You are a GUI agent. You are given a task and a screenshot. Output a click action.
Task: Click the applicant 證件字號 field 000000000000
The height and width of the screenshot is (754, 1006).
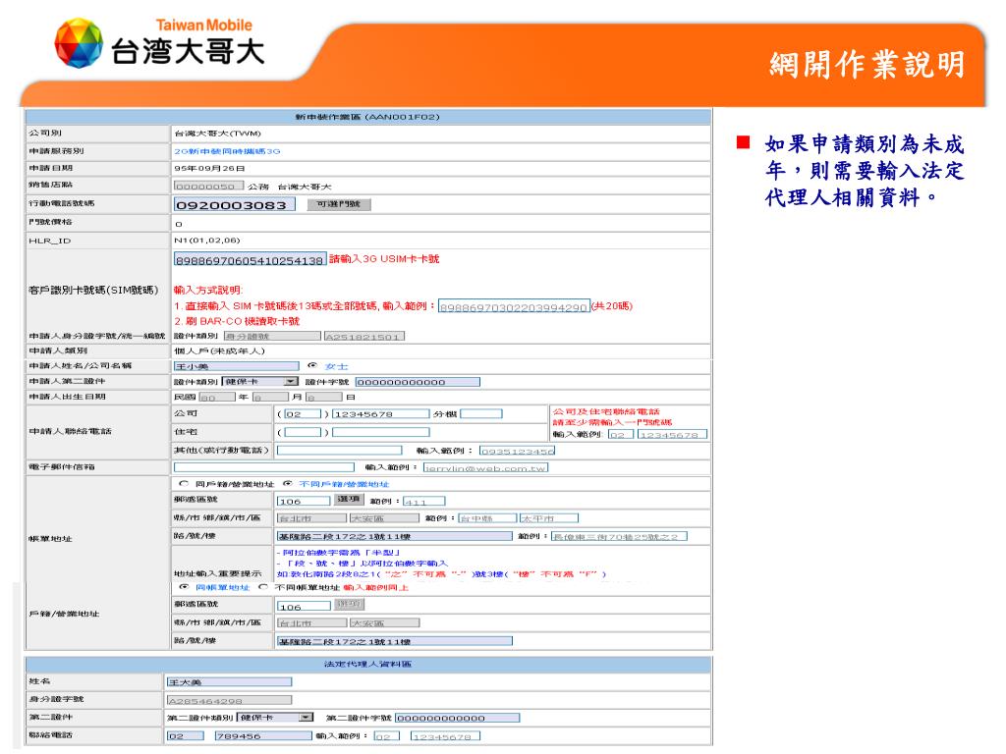[x=418, y=382]
